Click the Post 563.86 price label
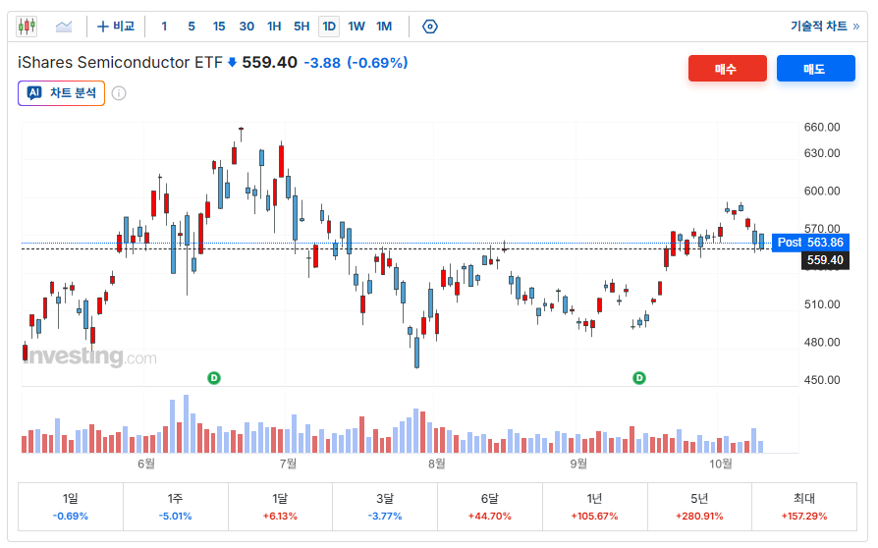878x548 pixels. (x=810, y=243)
